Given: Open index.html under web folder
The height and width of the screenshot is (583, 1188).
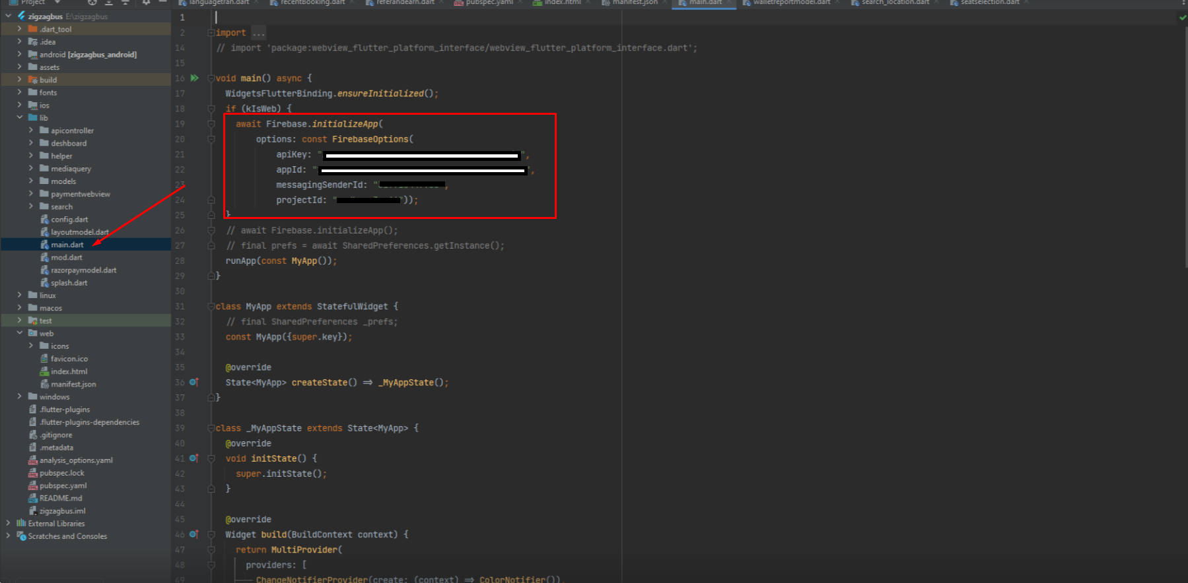Looking at the screenshot, I should pos(69,371).
